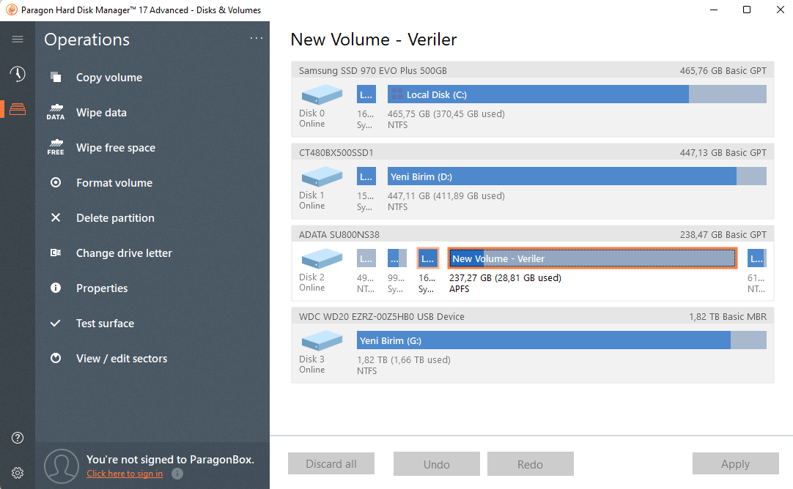Open Change drive letter operation
Image resolution: width=793 pixels, height=489 pixels.
tap(124, 253)
